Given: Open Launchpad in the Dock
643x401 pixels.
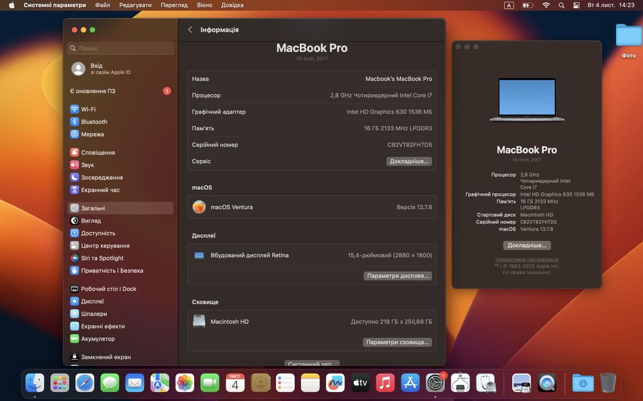Looking at the screenshot, I should (60, 383).
